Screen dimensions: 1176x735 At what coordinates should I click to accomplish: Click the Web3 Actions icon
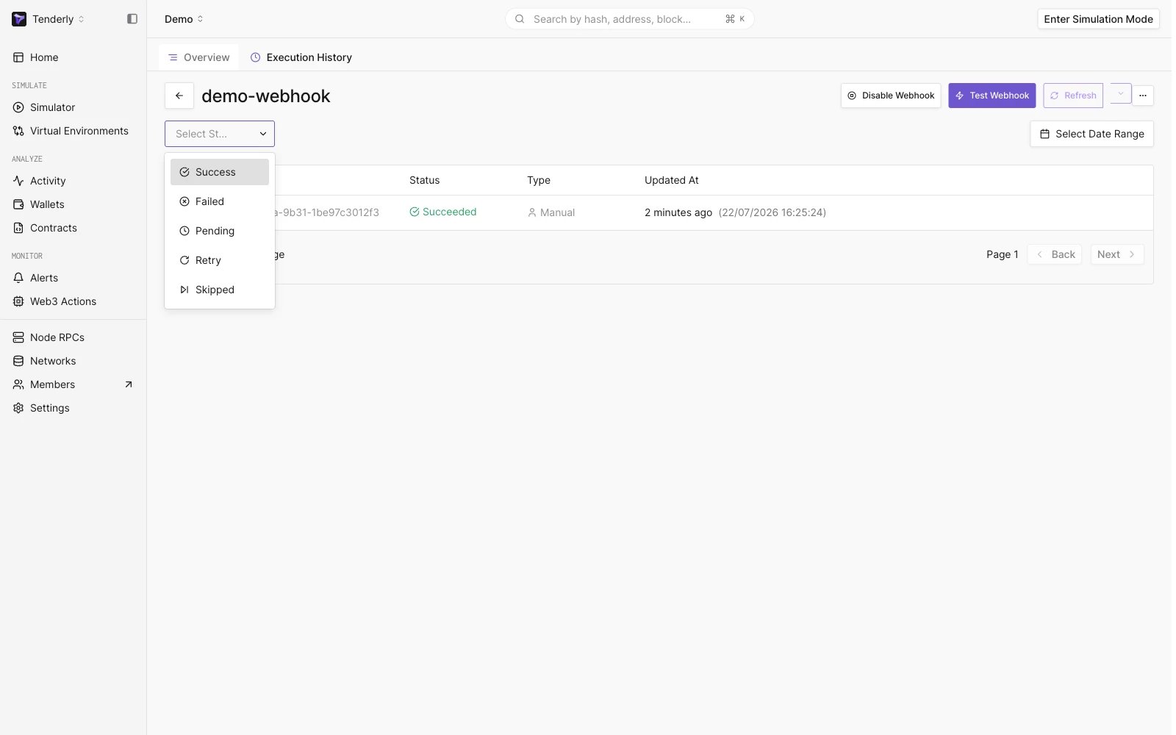tap(18, 301)
